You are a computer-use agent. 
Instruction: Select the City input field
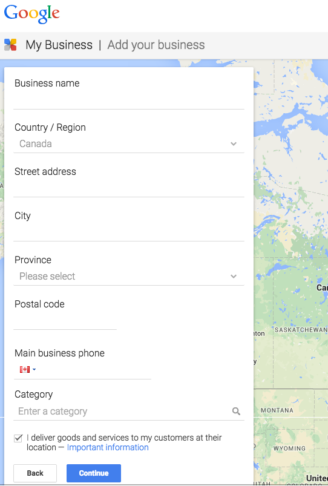129,232
